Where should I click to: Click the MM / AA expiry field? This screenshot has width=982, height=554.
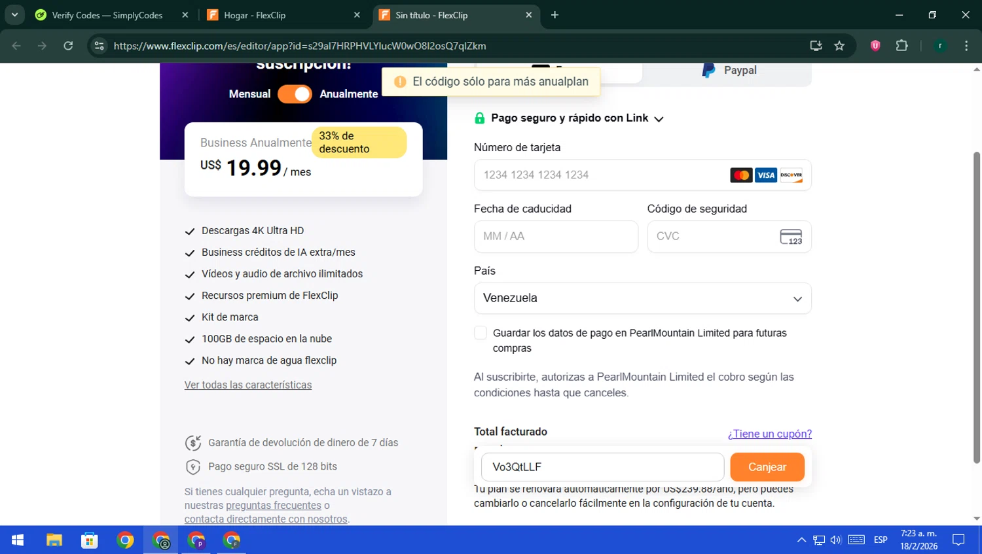[x=556, y=236]
